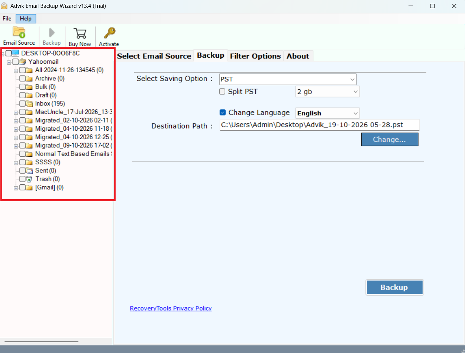The height and width of the screenshot is (353, 465).
Task: Open the RecoveryTools Privacy Policy link
Action: point(171,308)
